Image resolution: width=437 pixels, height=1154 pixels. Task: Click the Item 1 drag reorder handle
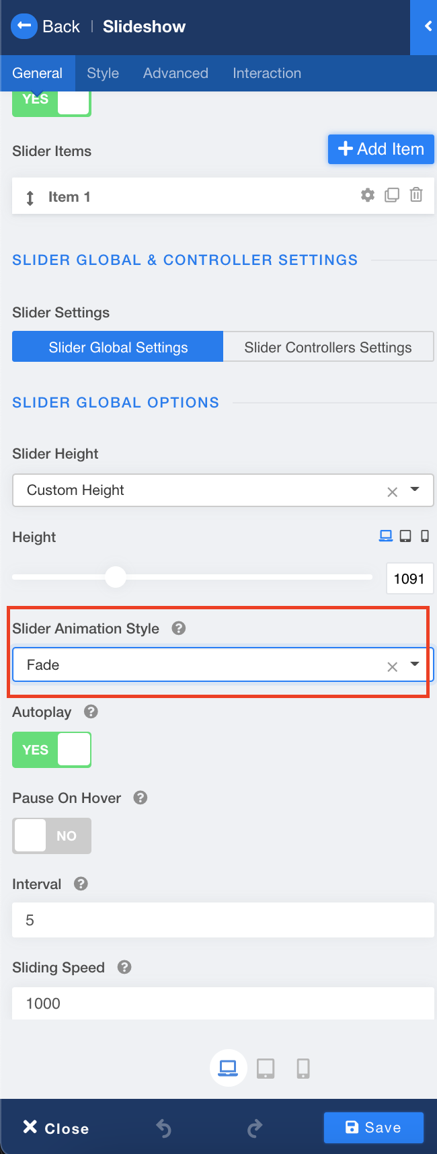click(x=30, y=198)
